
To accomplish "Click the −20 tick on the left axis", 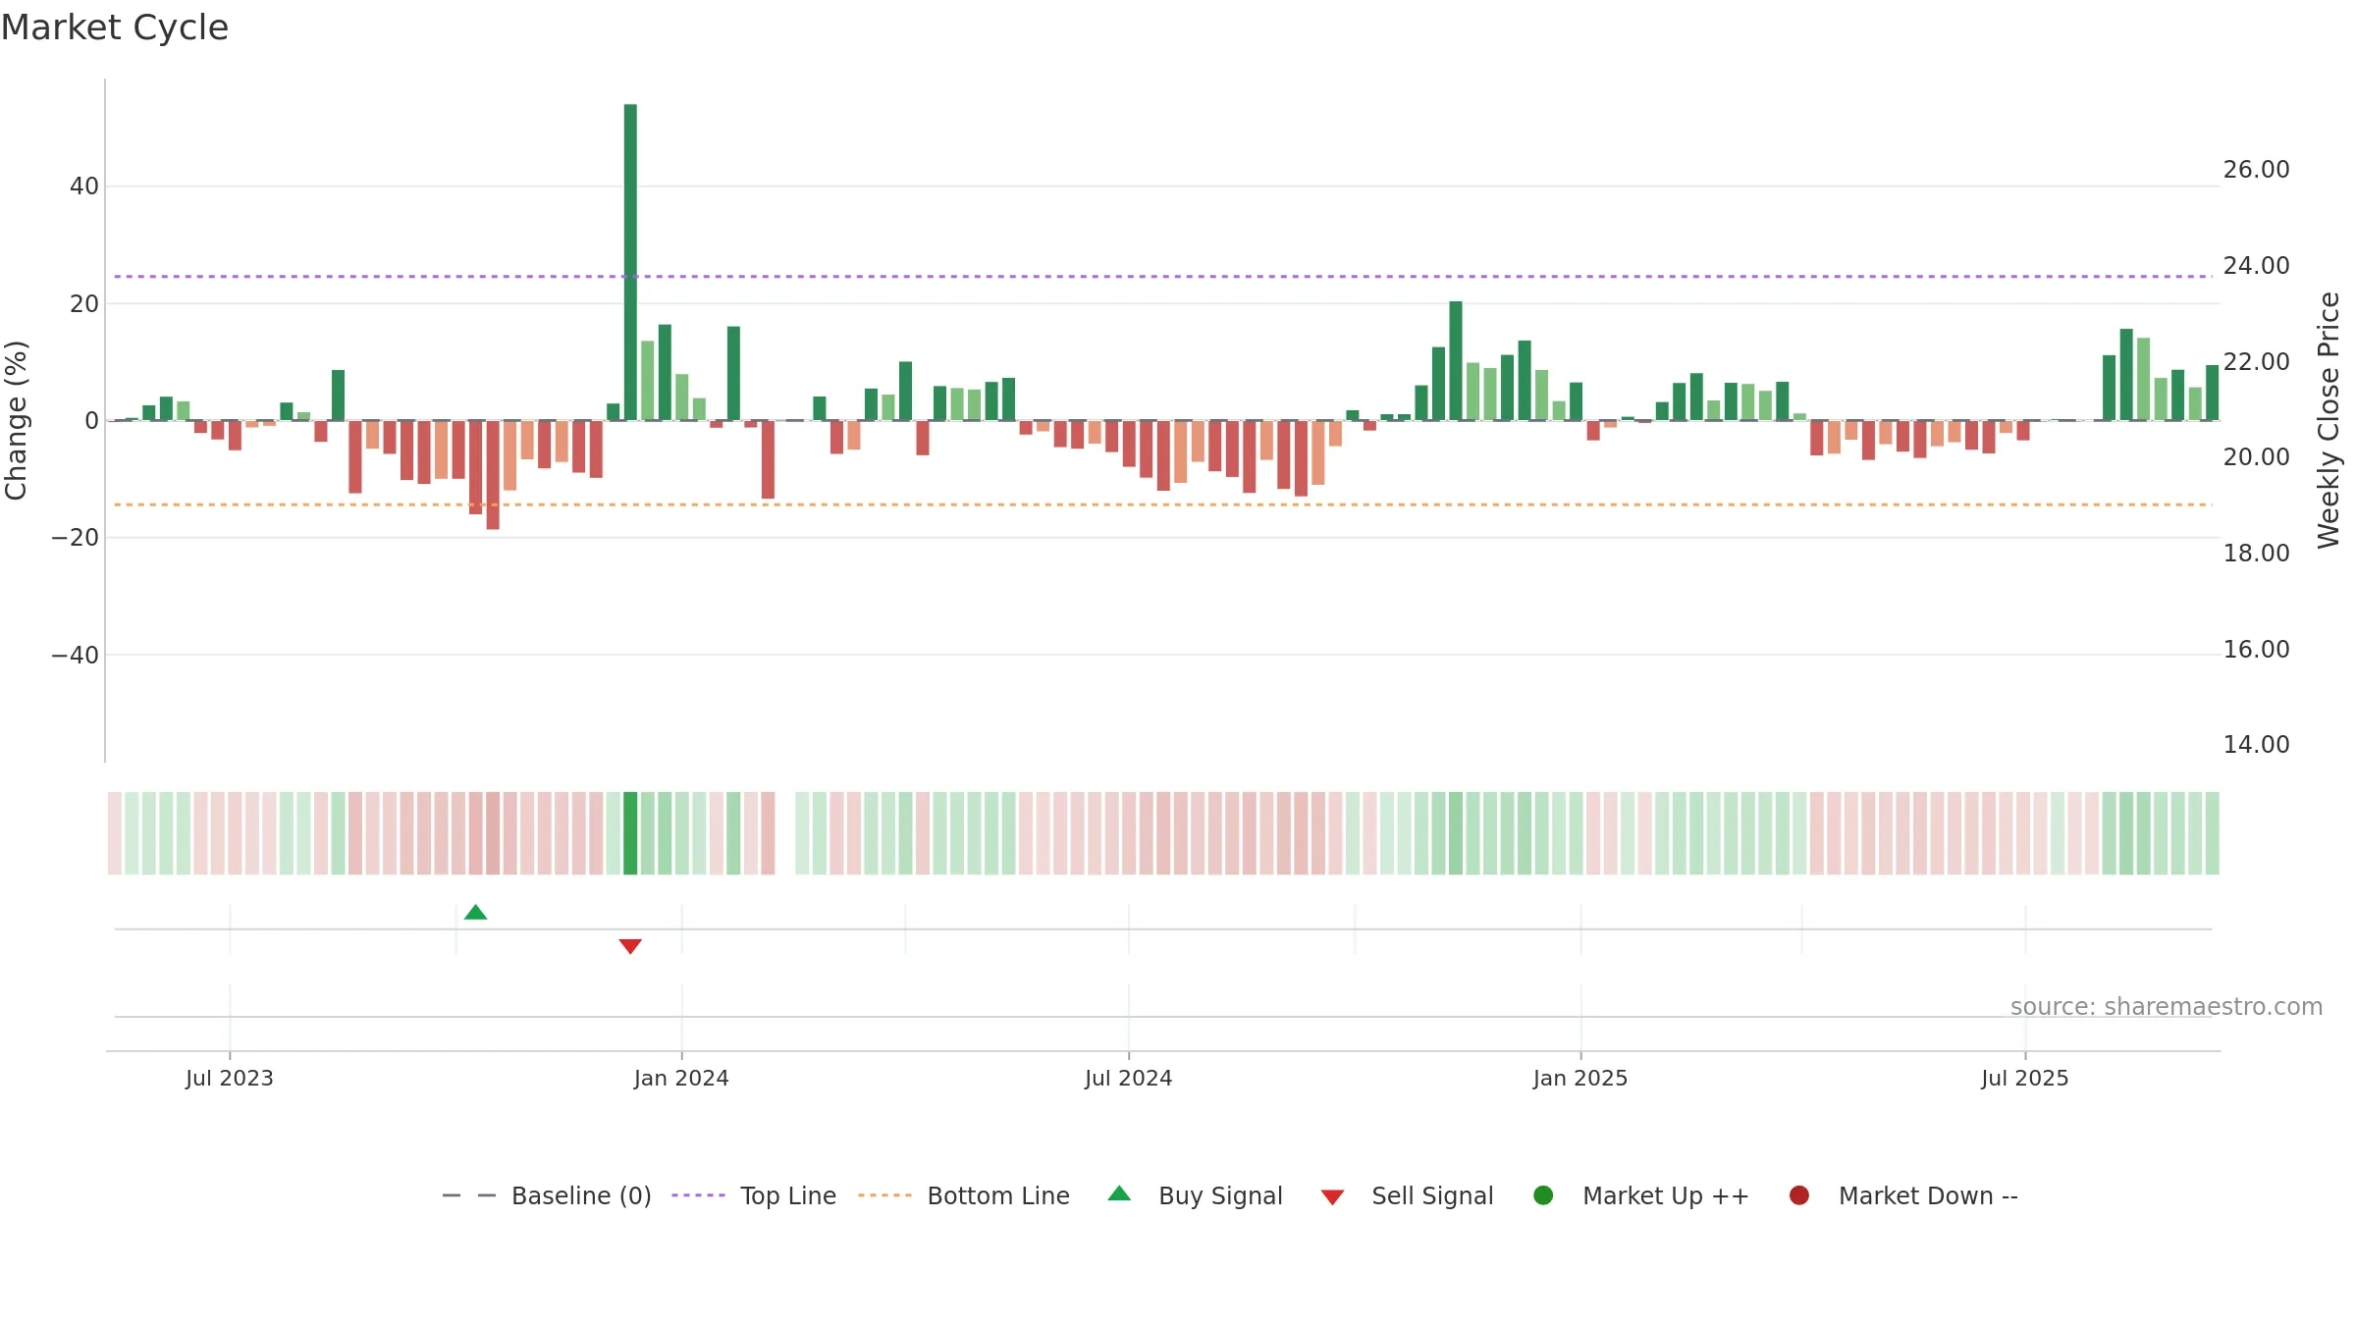I will [76, 538].
